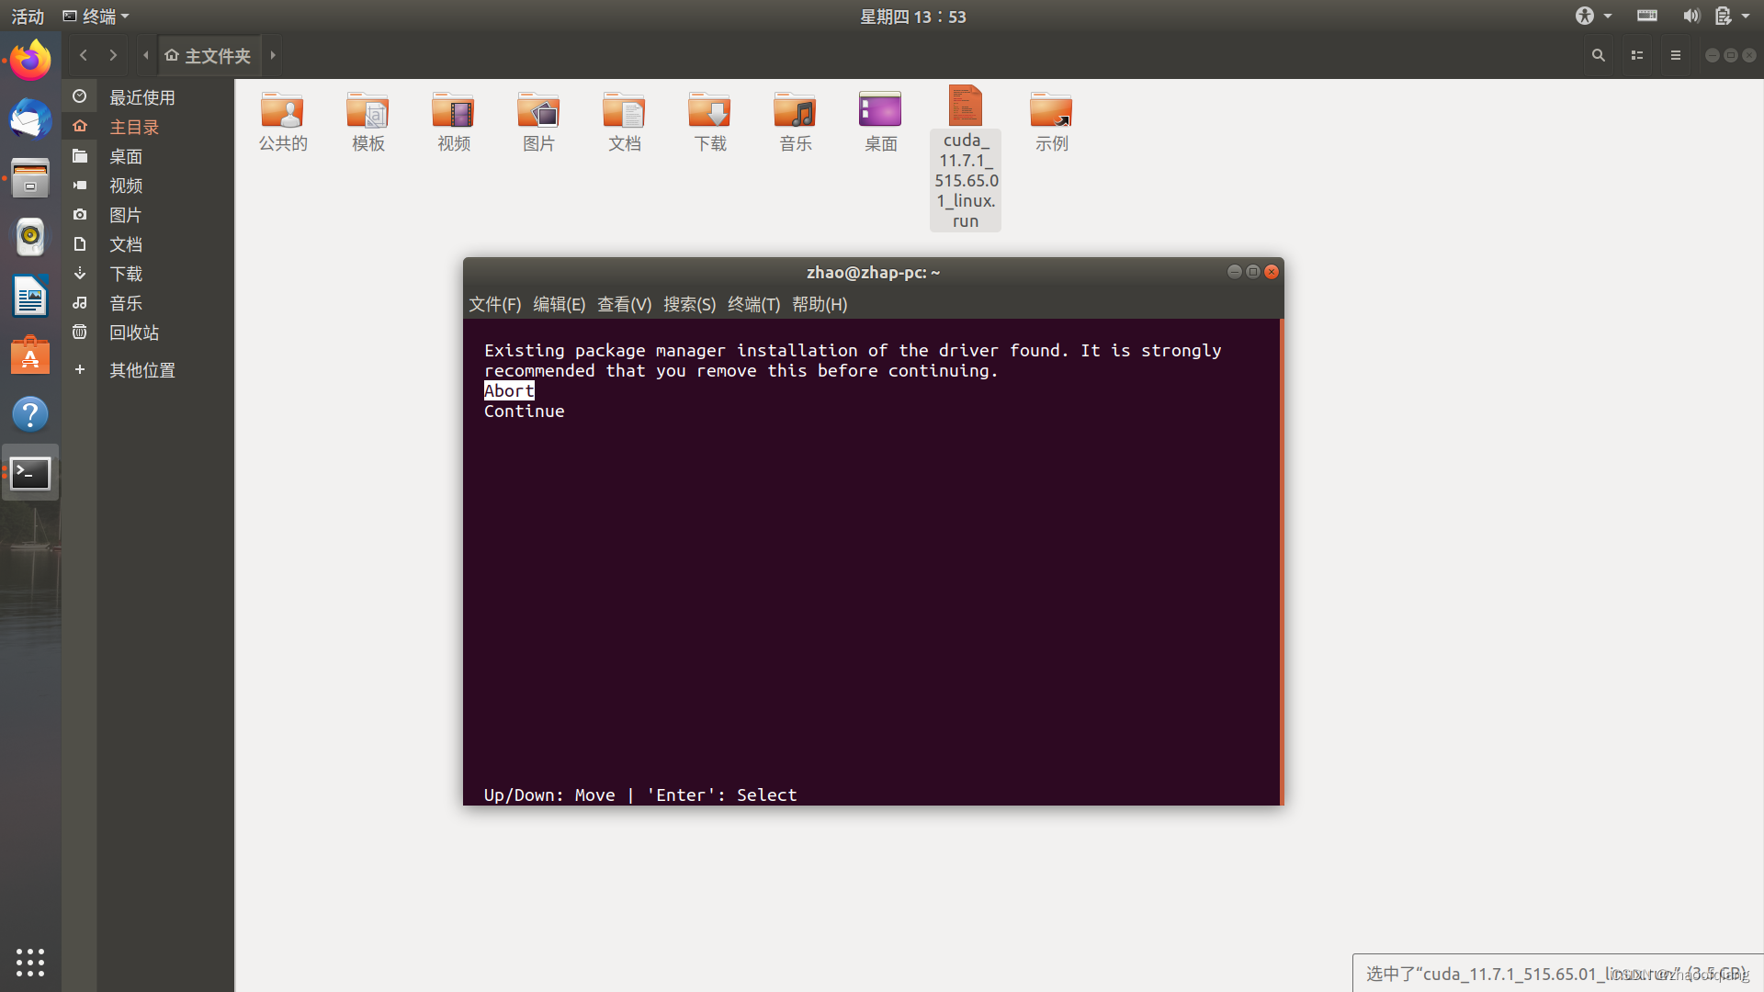The height and width of the screenshot is (992, 1764).
Task: Open the hamburger menu in the file manager
Action: point(1675,55)
